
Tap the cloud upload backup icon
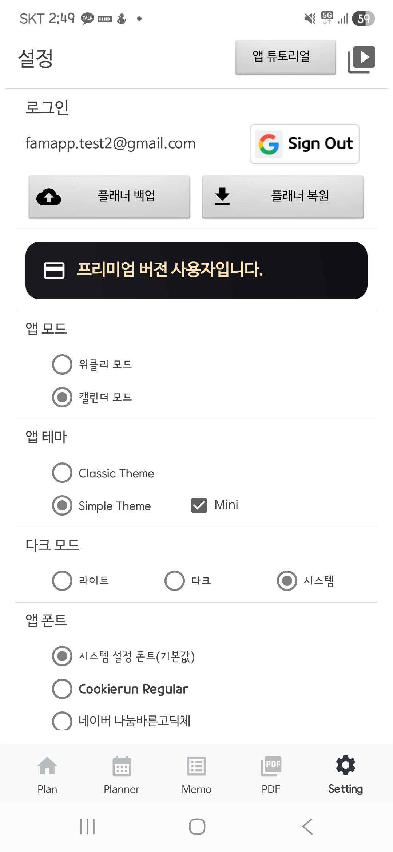click(49, 197)
